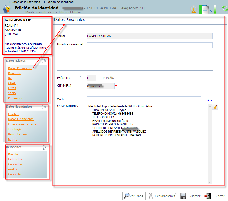Image resolution: width=228 pixels, height=201 pixels.
Task: Click the Nombre Comercial input field
Action: [150, 45]
